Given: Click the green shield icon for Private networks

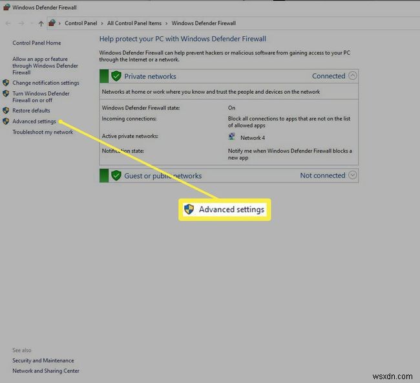Looking at the screenshot, I should pyautogui.click(x=116, y=76).
